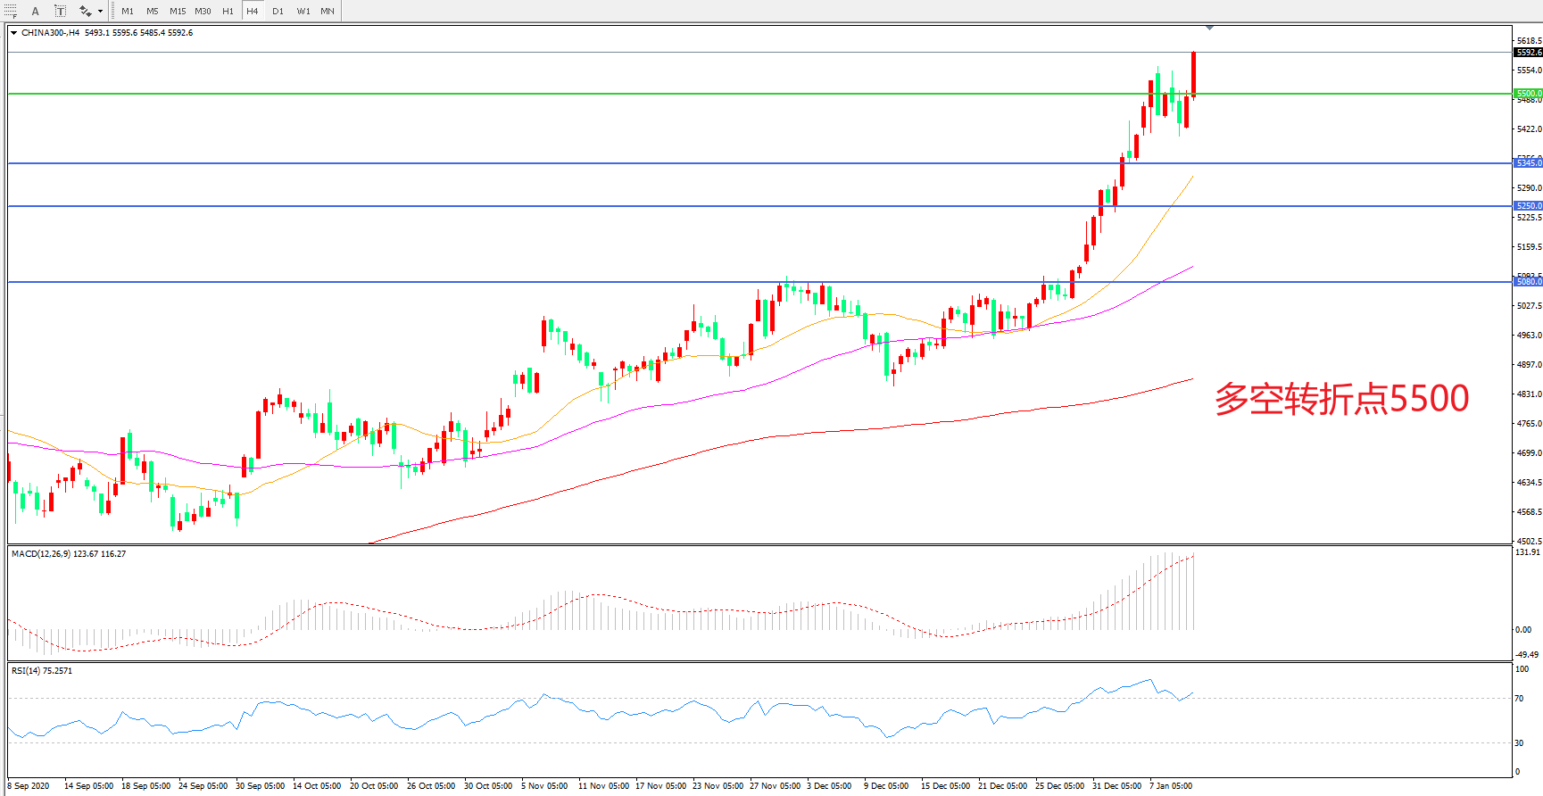The image size is (1543, 796).
Task: Select the Fibonacci retracement tool
Action: point(10,11)
